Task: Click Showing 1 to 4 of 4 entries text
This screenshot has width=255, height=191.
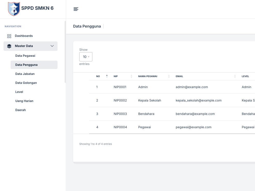Action: [x=95, y=144]
